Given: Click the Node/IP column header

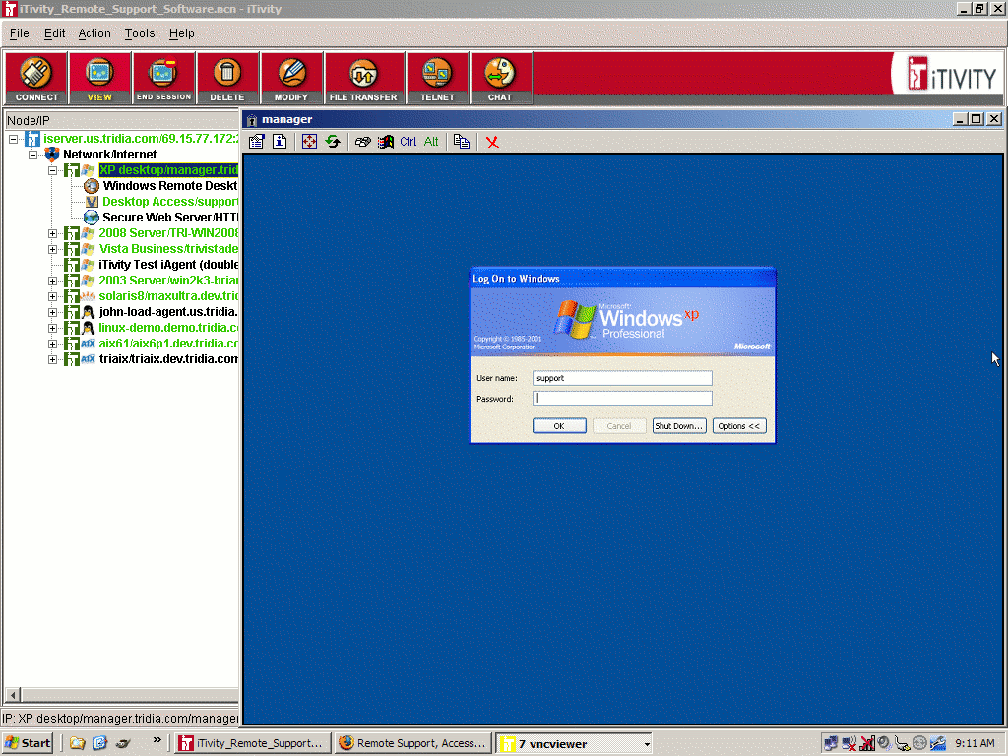Looking at the screenshot, I should (x=121, y=120).
